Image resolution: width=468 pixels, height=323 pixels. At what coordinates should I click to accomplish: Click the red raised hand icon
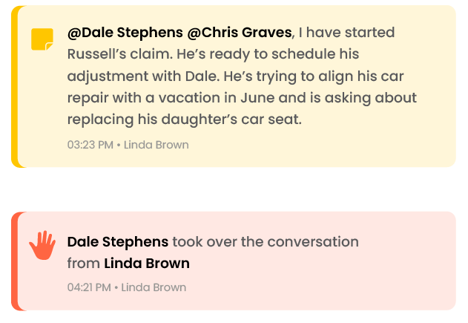(x=42, y=245)
